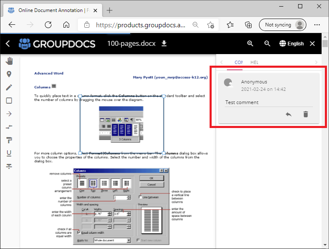Zoom out of the document
Image resolution: width=329 pixels, height=249 pixels.
[267, 43]
